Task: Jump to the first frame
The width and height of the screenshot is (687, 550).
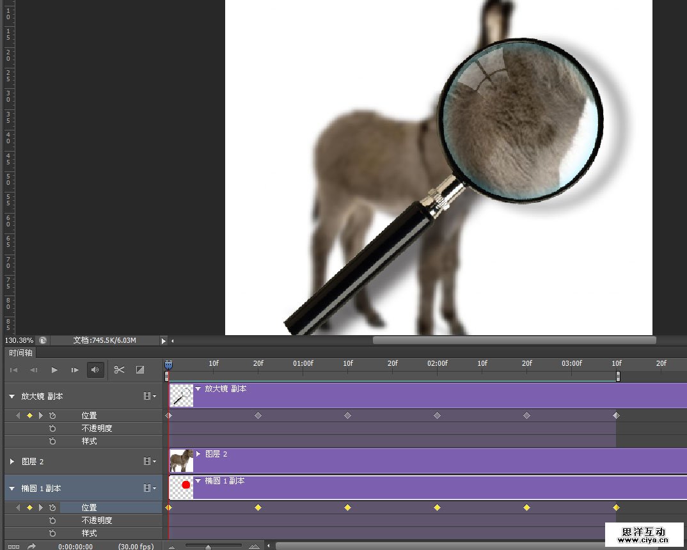Action: (14, 370)
